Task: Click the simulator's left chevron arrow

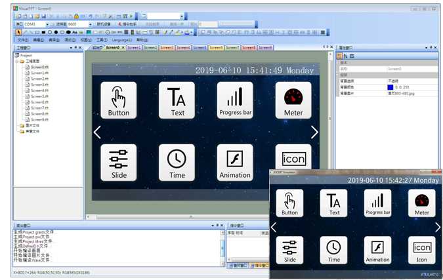Action: tap(274, 227)
